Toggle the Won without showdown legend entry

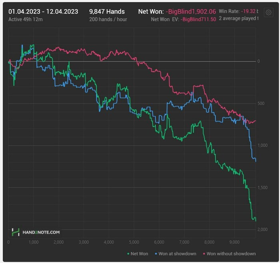(230, 254)
